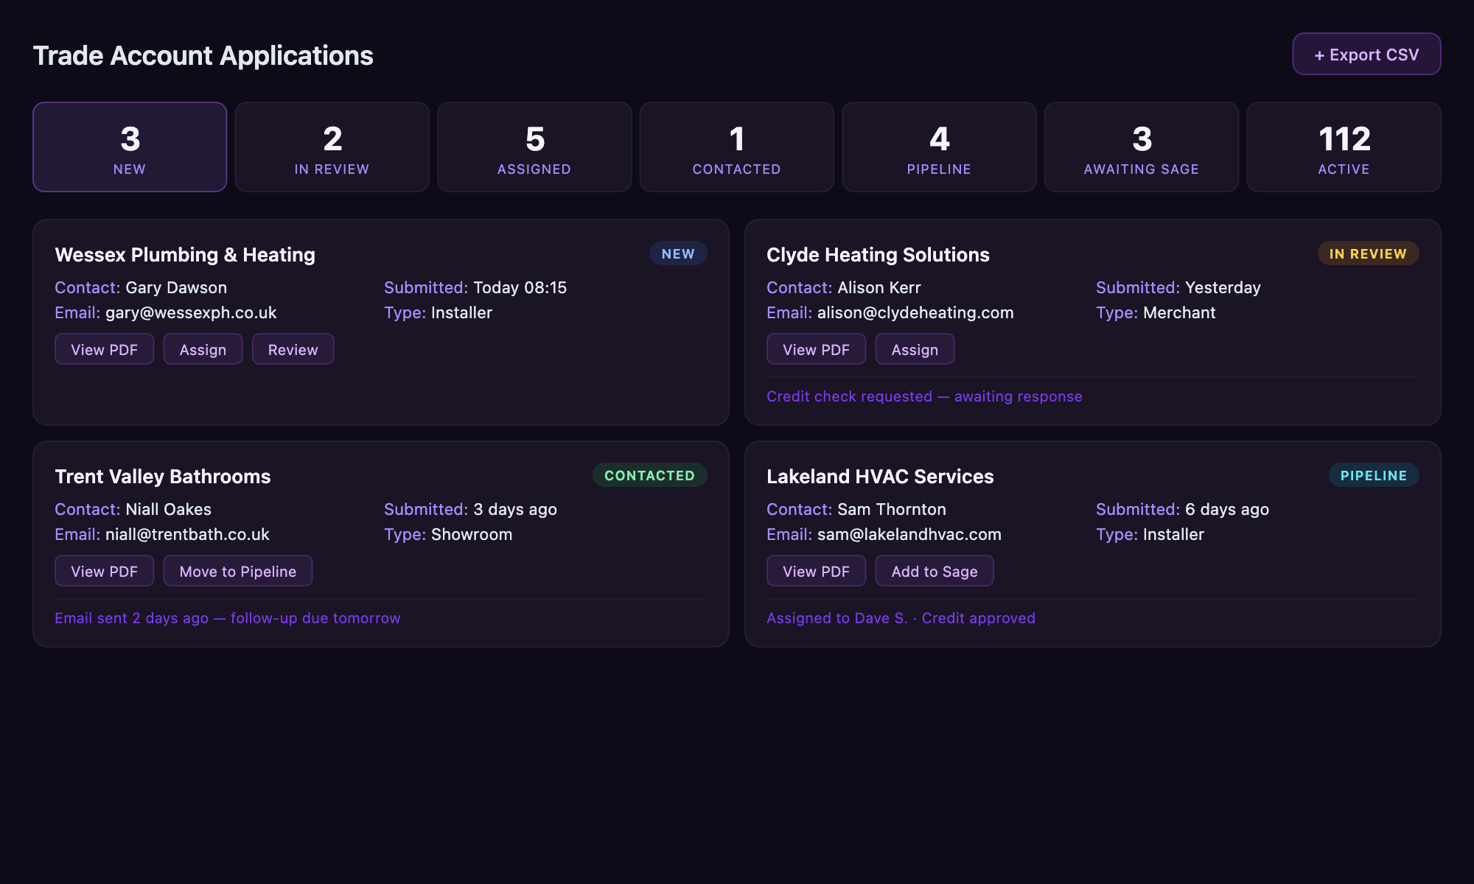1474x884 pixels.
Task: Click the Wessex Plumbing & Heating title
Action: 185,255
